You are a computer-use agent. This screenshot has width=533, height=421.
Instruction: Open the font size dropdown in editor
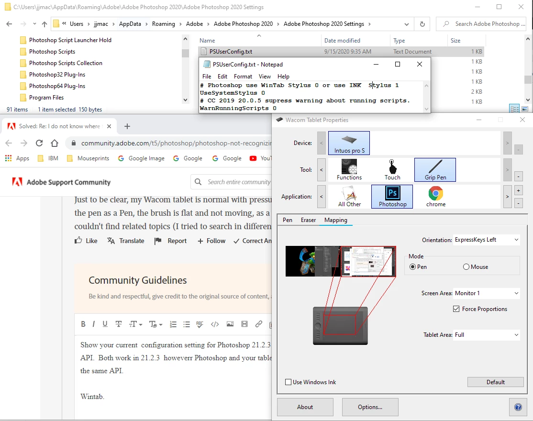(x=135, y=324)
